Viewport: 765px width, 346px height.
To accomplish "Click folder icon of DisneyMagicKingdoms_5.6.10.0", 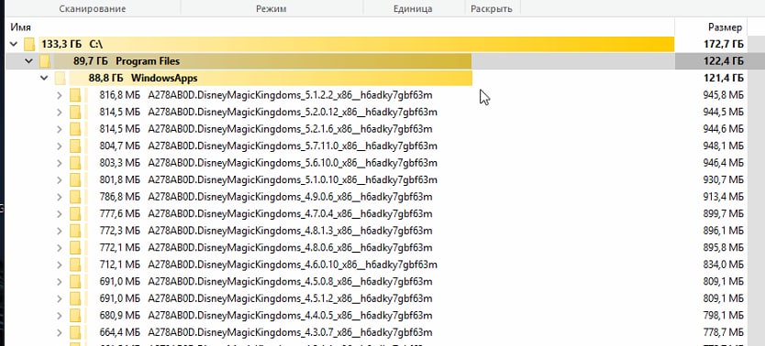I will pyautogui.click(x=75, y=163).
